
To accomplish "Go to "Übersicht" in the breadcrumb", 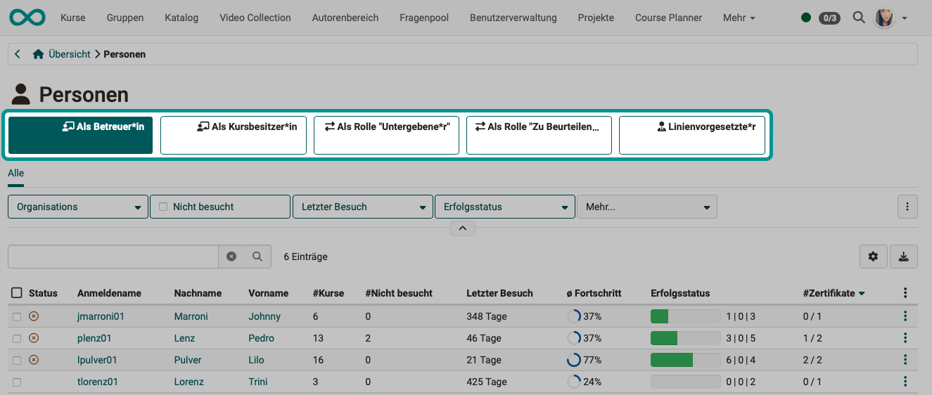I will 69,54.
